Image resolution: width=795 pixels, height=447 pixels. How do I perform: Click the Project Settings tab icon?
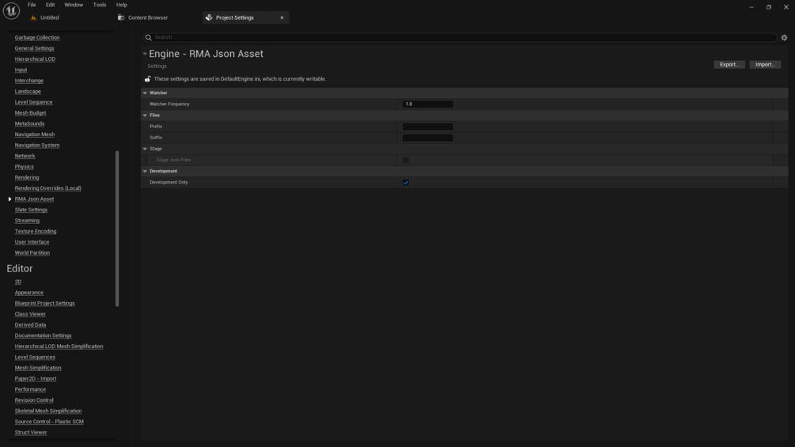pyautogui.click(x=209, y=17)
